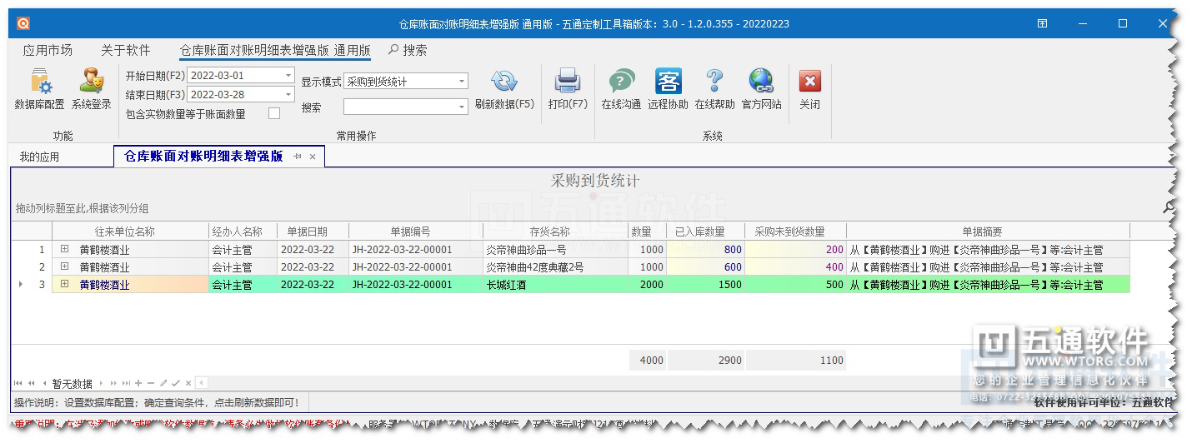This screenshot has width=1192, height=443.
Task: Click 炎帝神曲42度典藏2号 cell
Action: (555, 267)
